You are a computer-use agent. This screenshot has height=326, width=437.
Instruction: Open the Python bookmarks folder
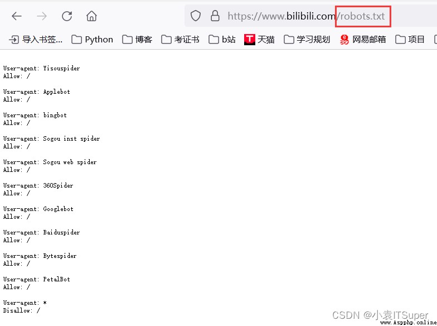(93, 40)
